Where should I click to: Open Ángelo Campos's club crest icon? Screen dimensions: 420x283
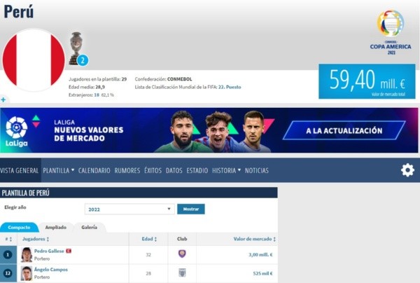tap(182, 272)
